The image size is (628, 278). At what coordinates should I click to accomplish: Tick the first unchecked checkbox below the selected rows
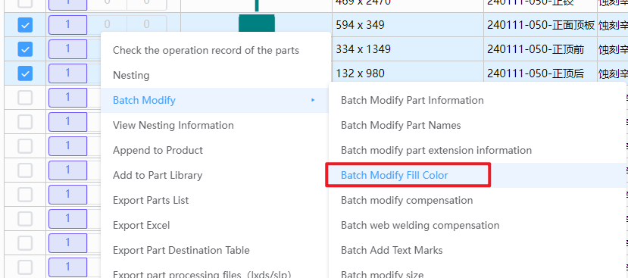click(x=25, y=98)
